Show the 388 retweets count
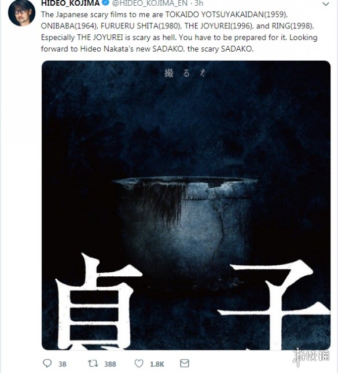 110,364
